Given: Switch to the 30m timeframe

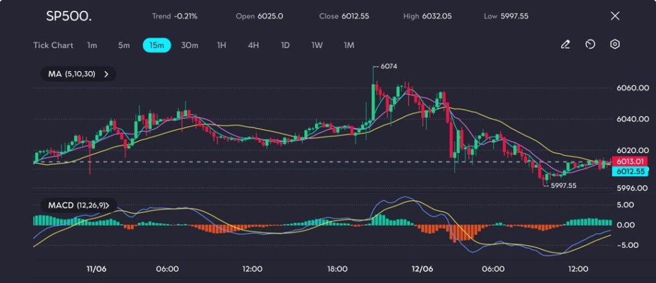Looking at the screenshot, I should tap(190, 45).
